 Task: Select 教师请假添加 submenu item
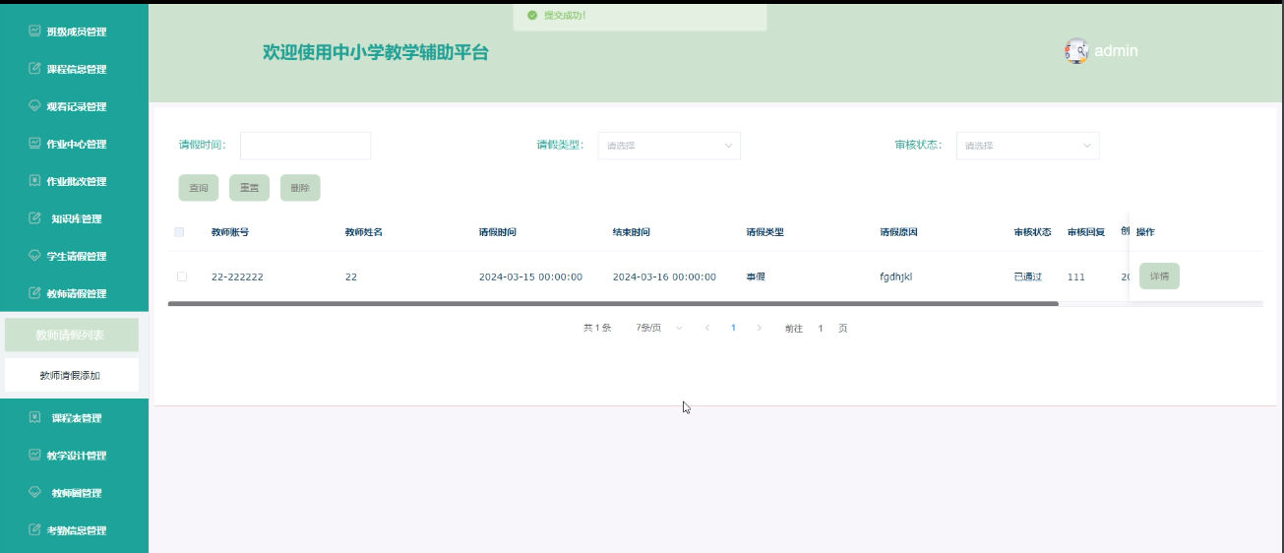pyautogui.click(x=71, y=375)
